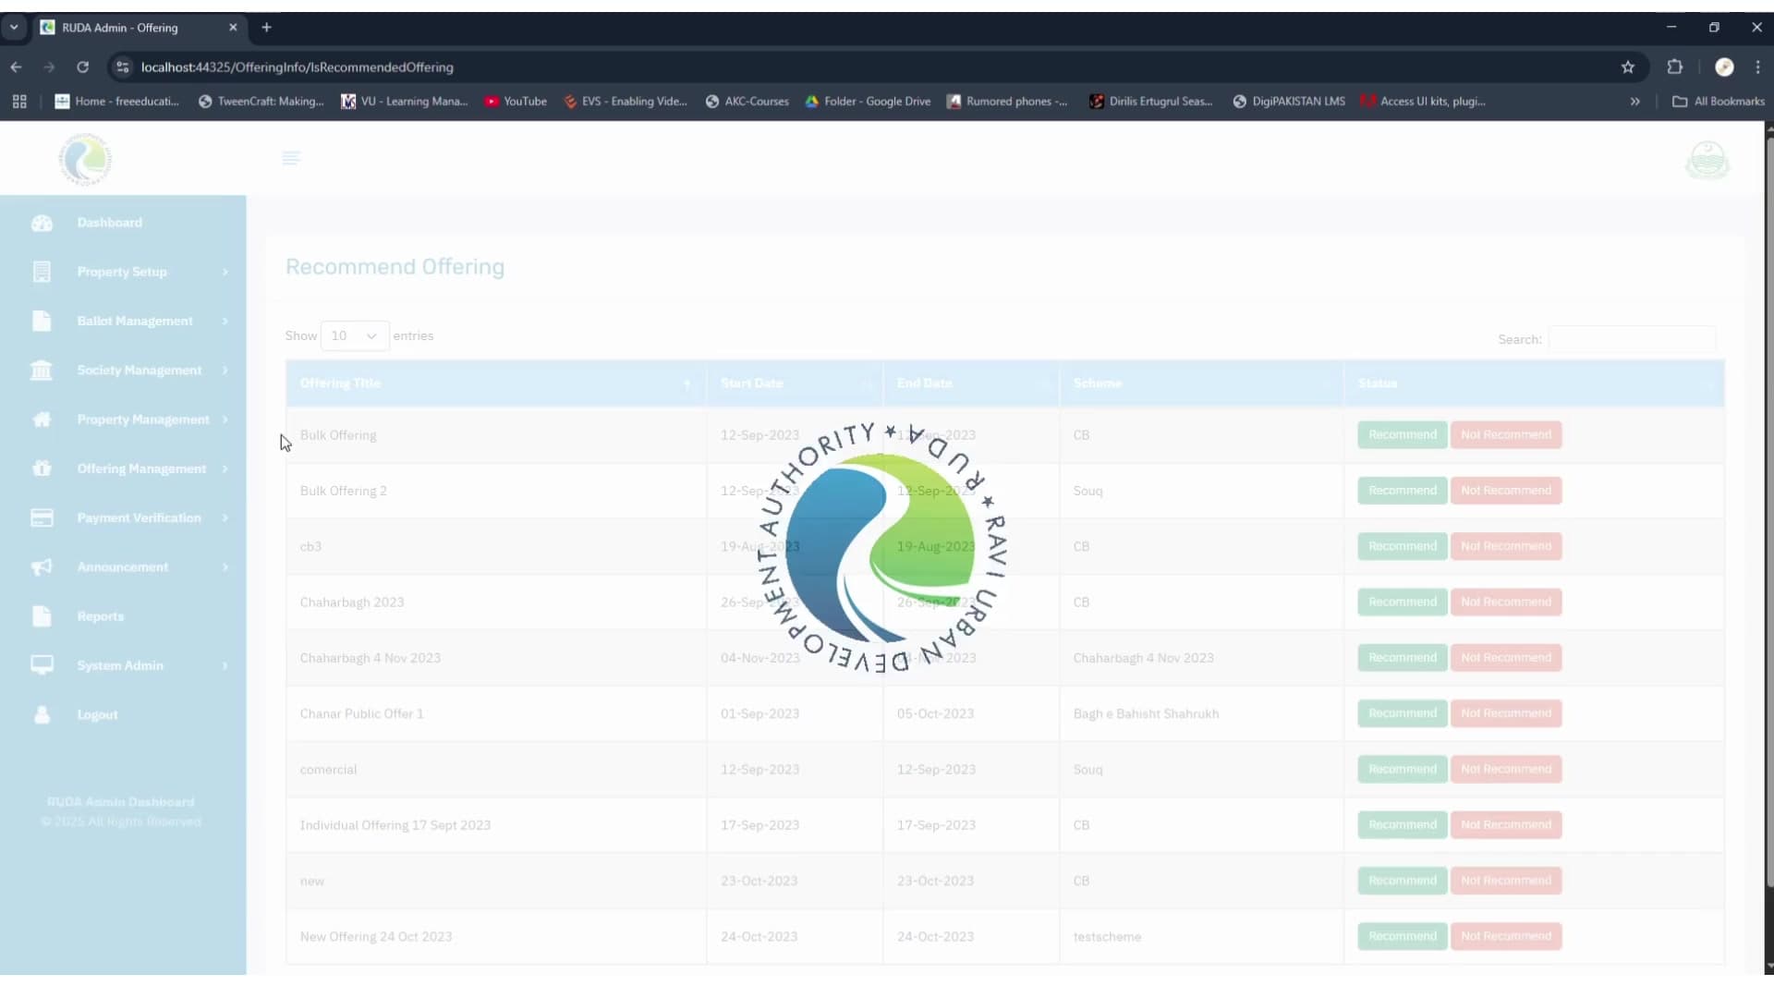Expand the Property Setup submenu chevron
Screen dimensions: 1774x998
point(225,272)
